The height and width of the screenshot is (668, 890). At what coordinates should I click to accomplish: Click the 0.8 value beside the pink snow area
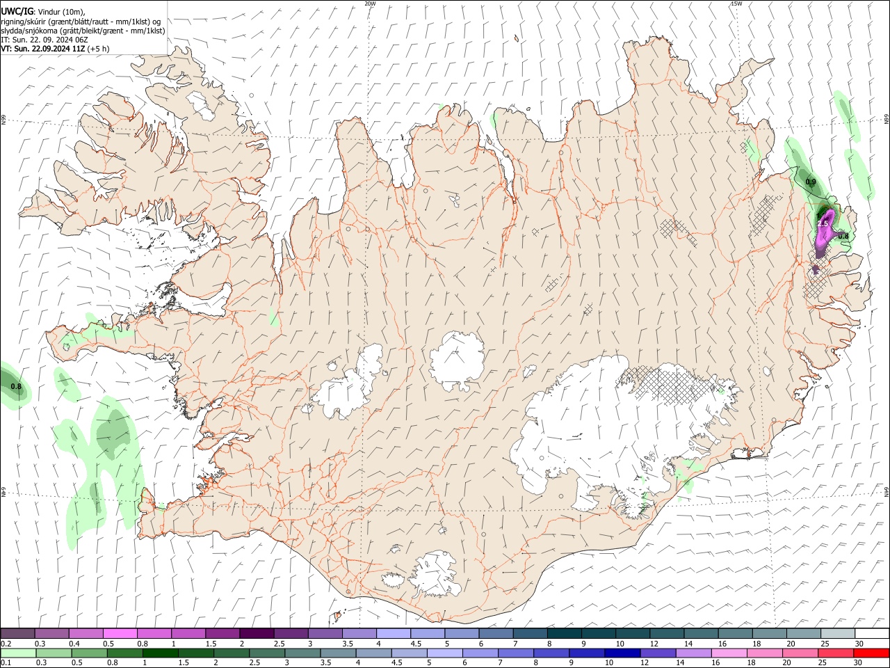pos(843,237)
